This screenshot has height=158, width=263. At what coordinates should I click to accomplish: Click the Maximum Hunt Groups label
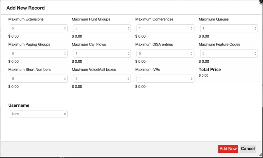91,19
